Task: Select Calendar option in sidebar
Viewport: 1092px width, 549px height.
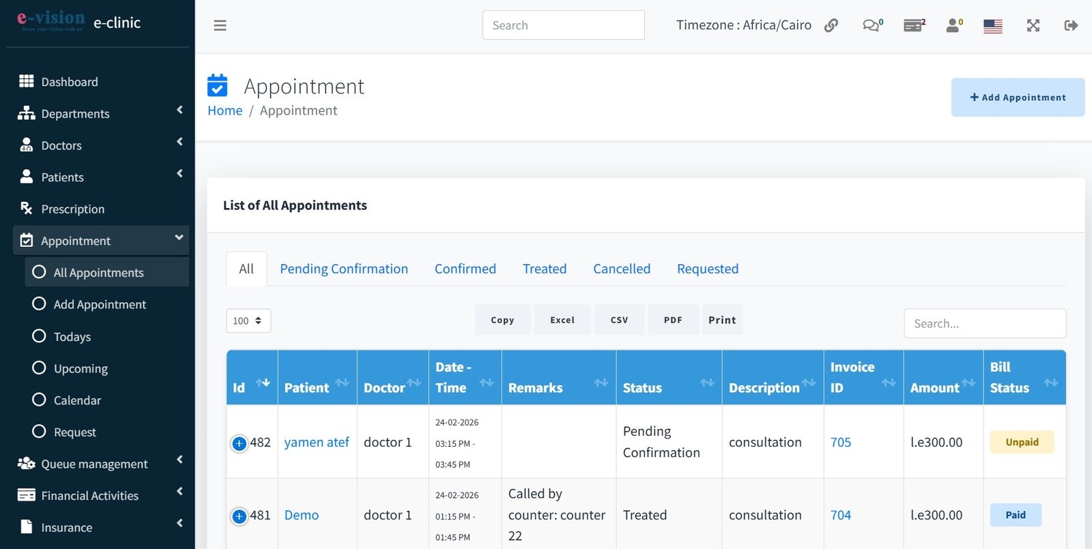Action: pos(77,400)
